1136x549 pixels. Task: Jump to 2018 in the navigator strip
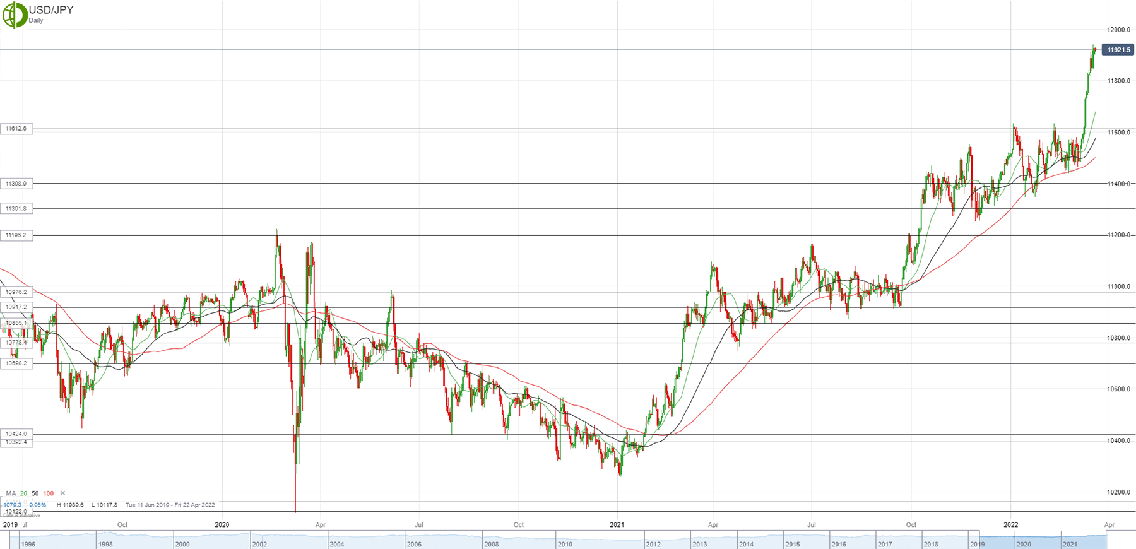(x=931, y=544)
